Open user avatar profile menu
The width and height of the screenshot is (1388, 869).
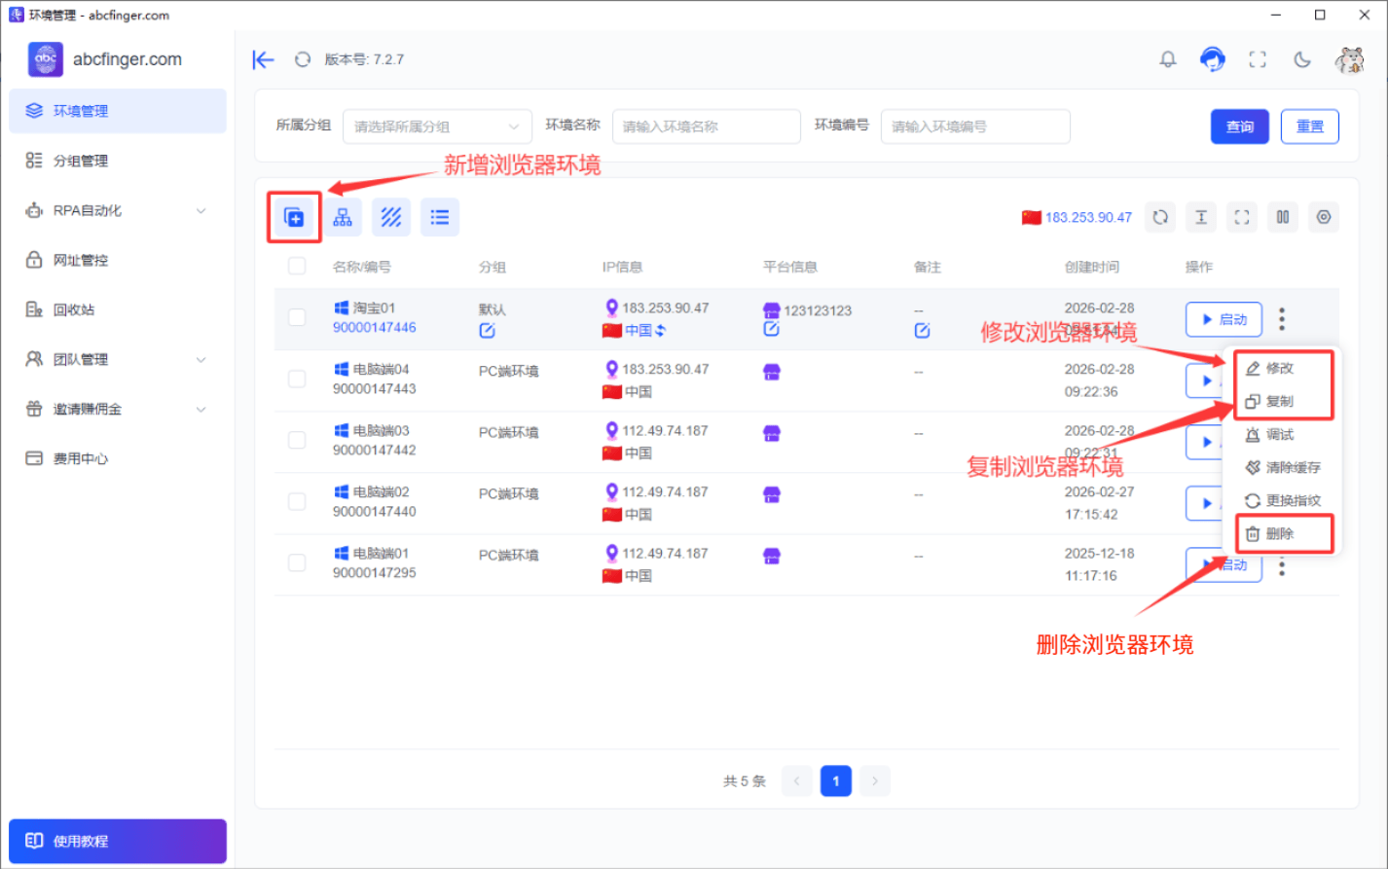point(1350,59)
